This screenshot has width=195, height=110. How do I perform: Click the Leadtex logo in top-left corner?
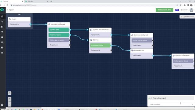[x=2, y=10]
